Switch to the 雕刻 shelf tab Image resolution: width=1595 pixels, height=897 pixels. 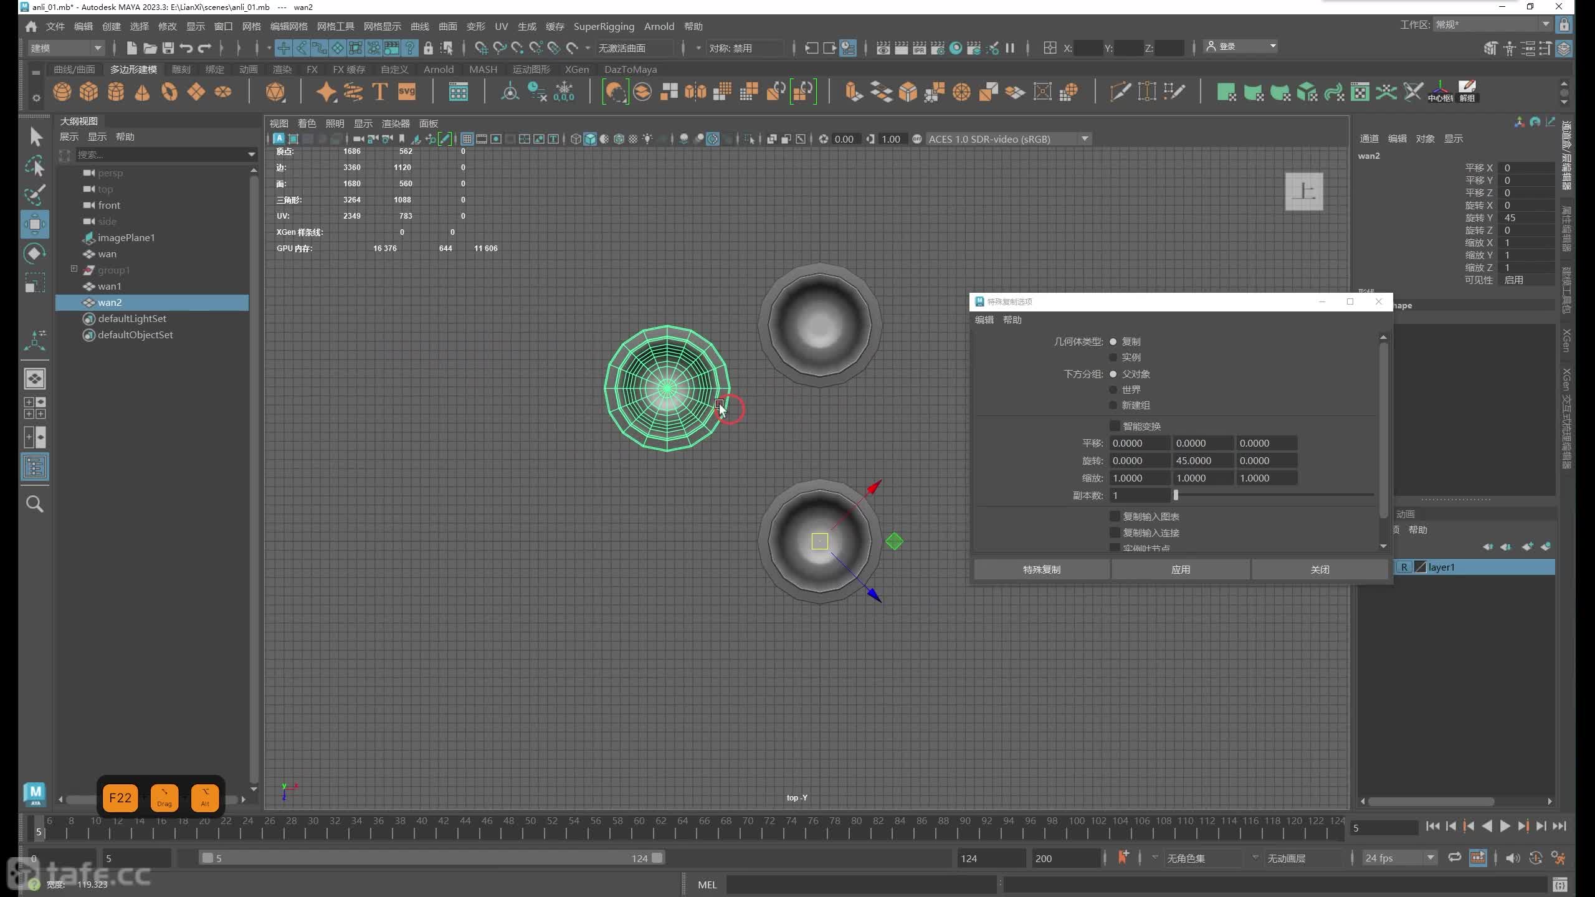[x=181, y=69]
